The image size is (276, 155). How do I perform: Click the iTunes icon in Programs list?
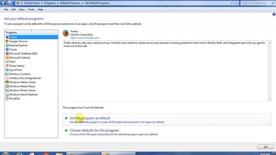tap(7, 50)
